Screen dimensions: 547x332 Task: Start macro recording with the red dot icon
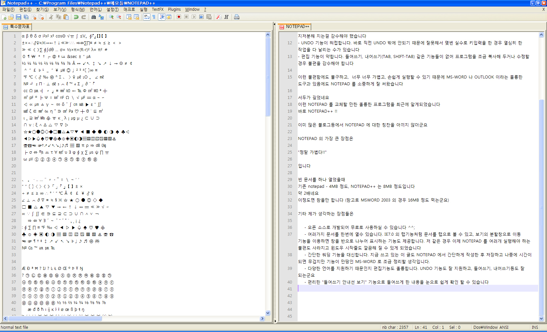[x=179, y=17]
